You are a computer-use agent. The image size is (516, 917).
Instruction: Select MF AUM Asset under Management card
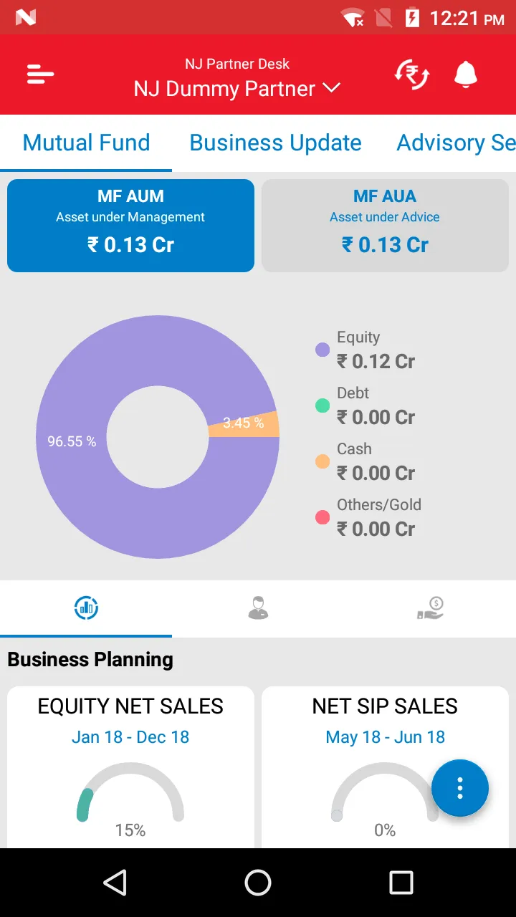point(130,226)
